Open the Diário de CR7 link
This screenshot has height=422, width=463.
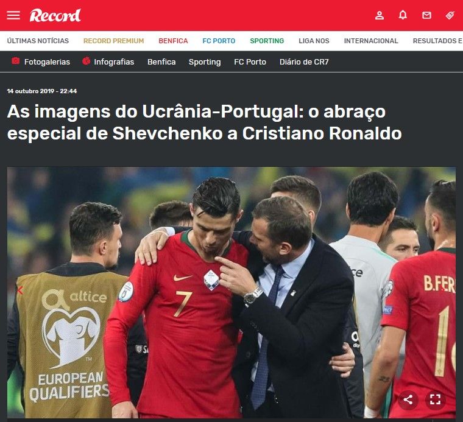[x=304, y=62]
